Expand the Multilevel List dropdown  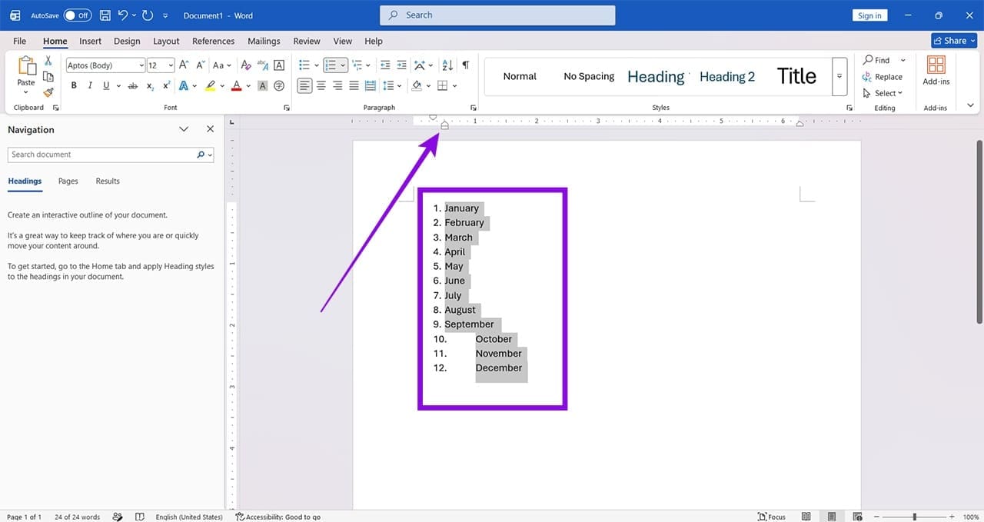[368, 65]
